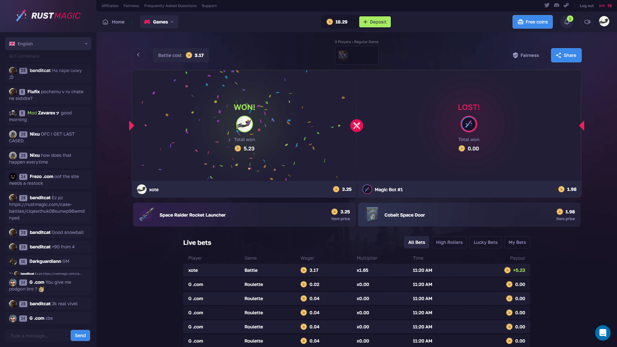
Task: Select the All Bets tab
Action: (x=416, y=242)
